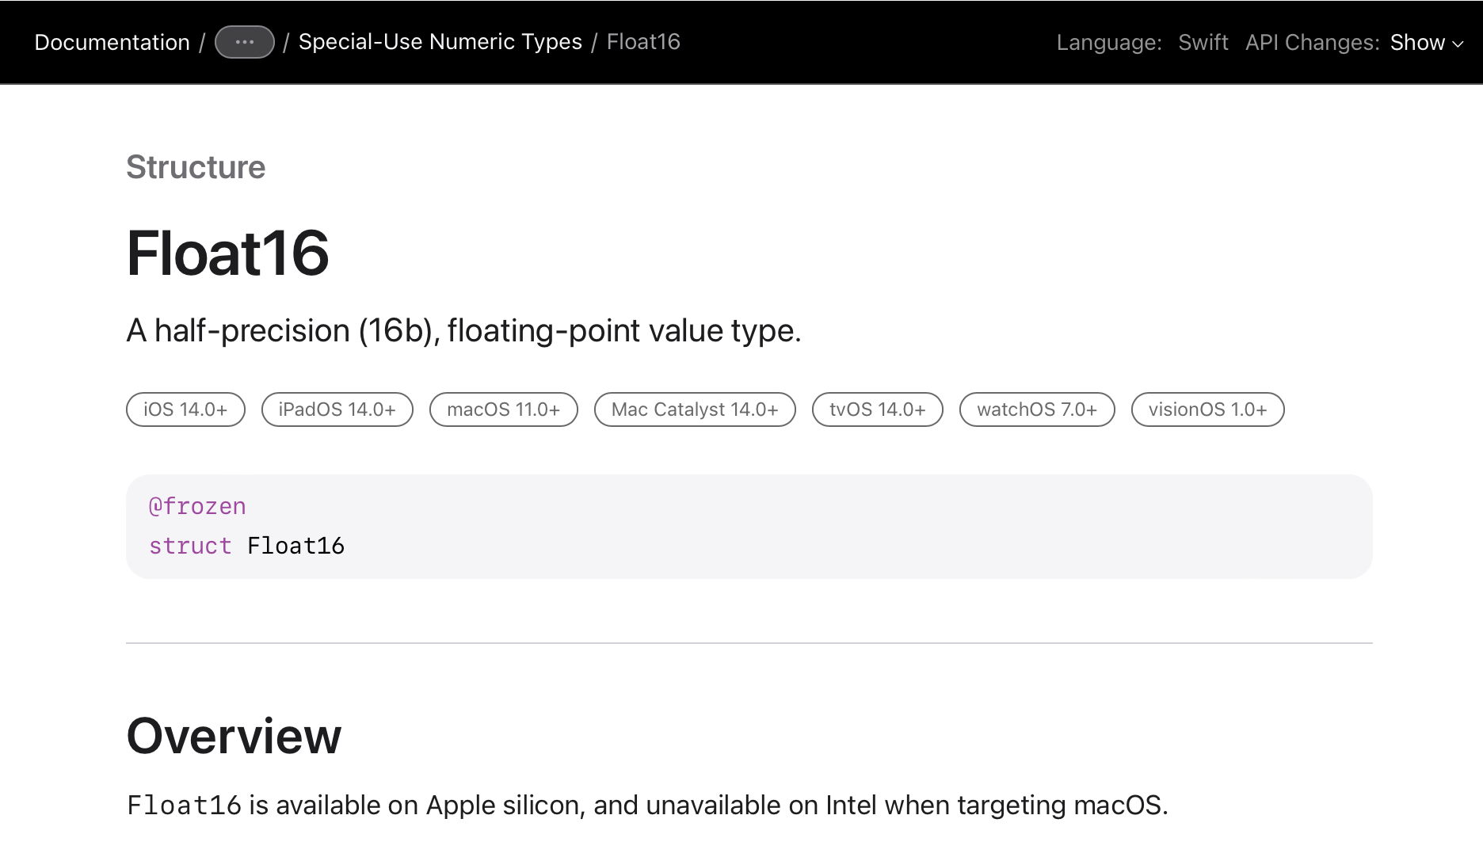The image size is (1483, 857).
Task: Click the watchOS 7.0+ availability badge
Action: pyautogui.click(x=1036, y=409)
